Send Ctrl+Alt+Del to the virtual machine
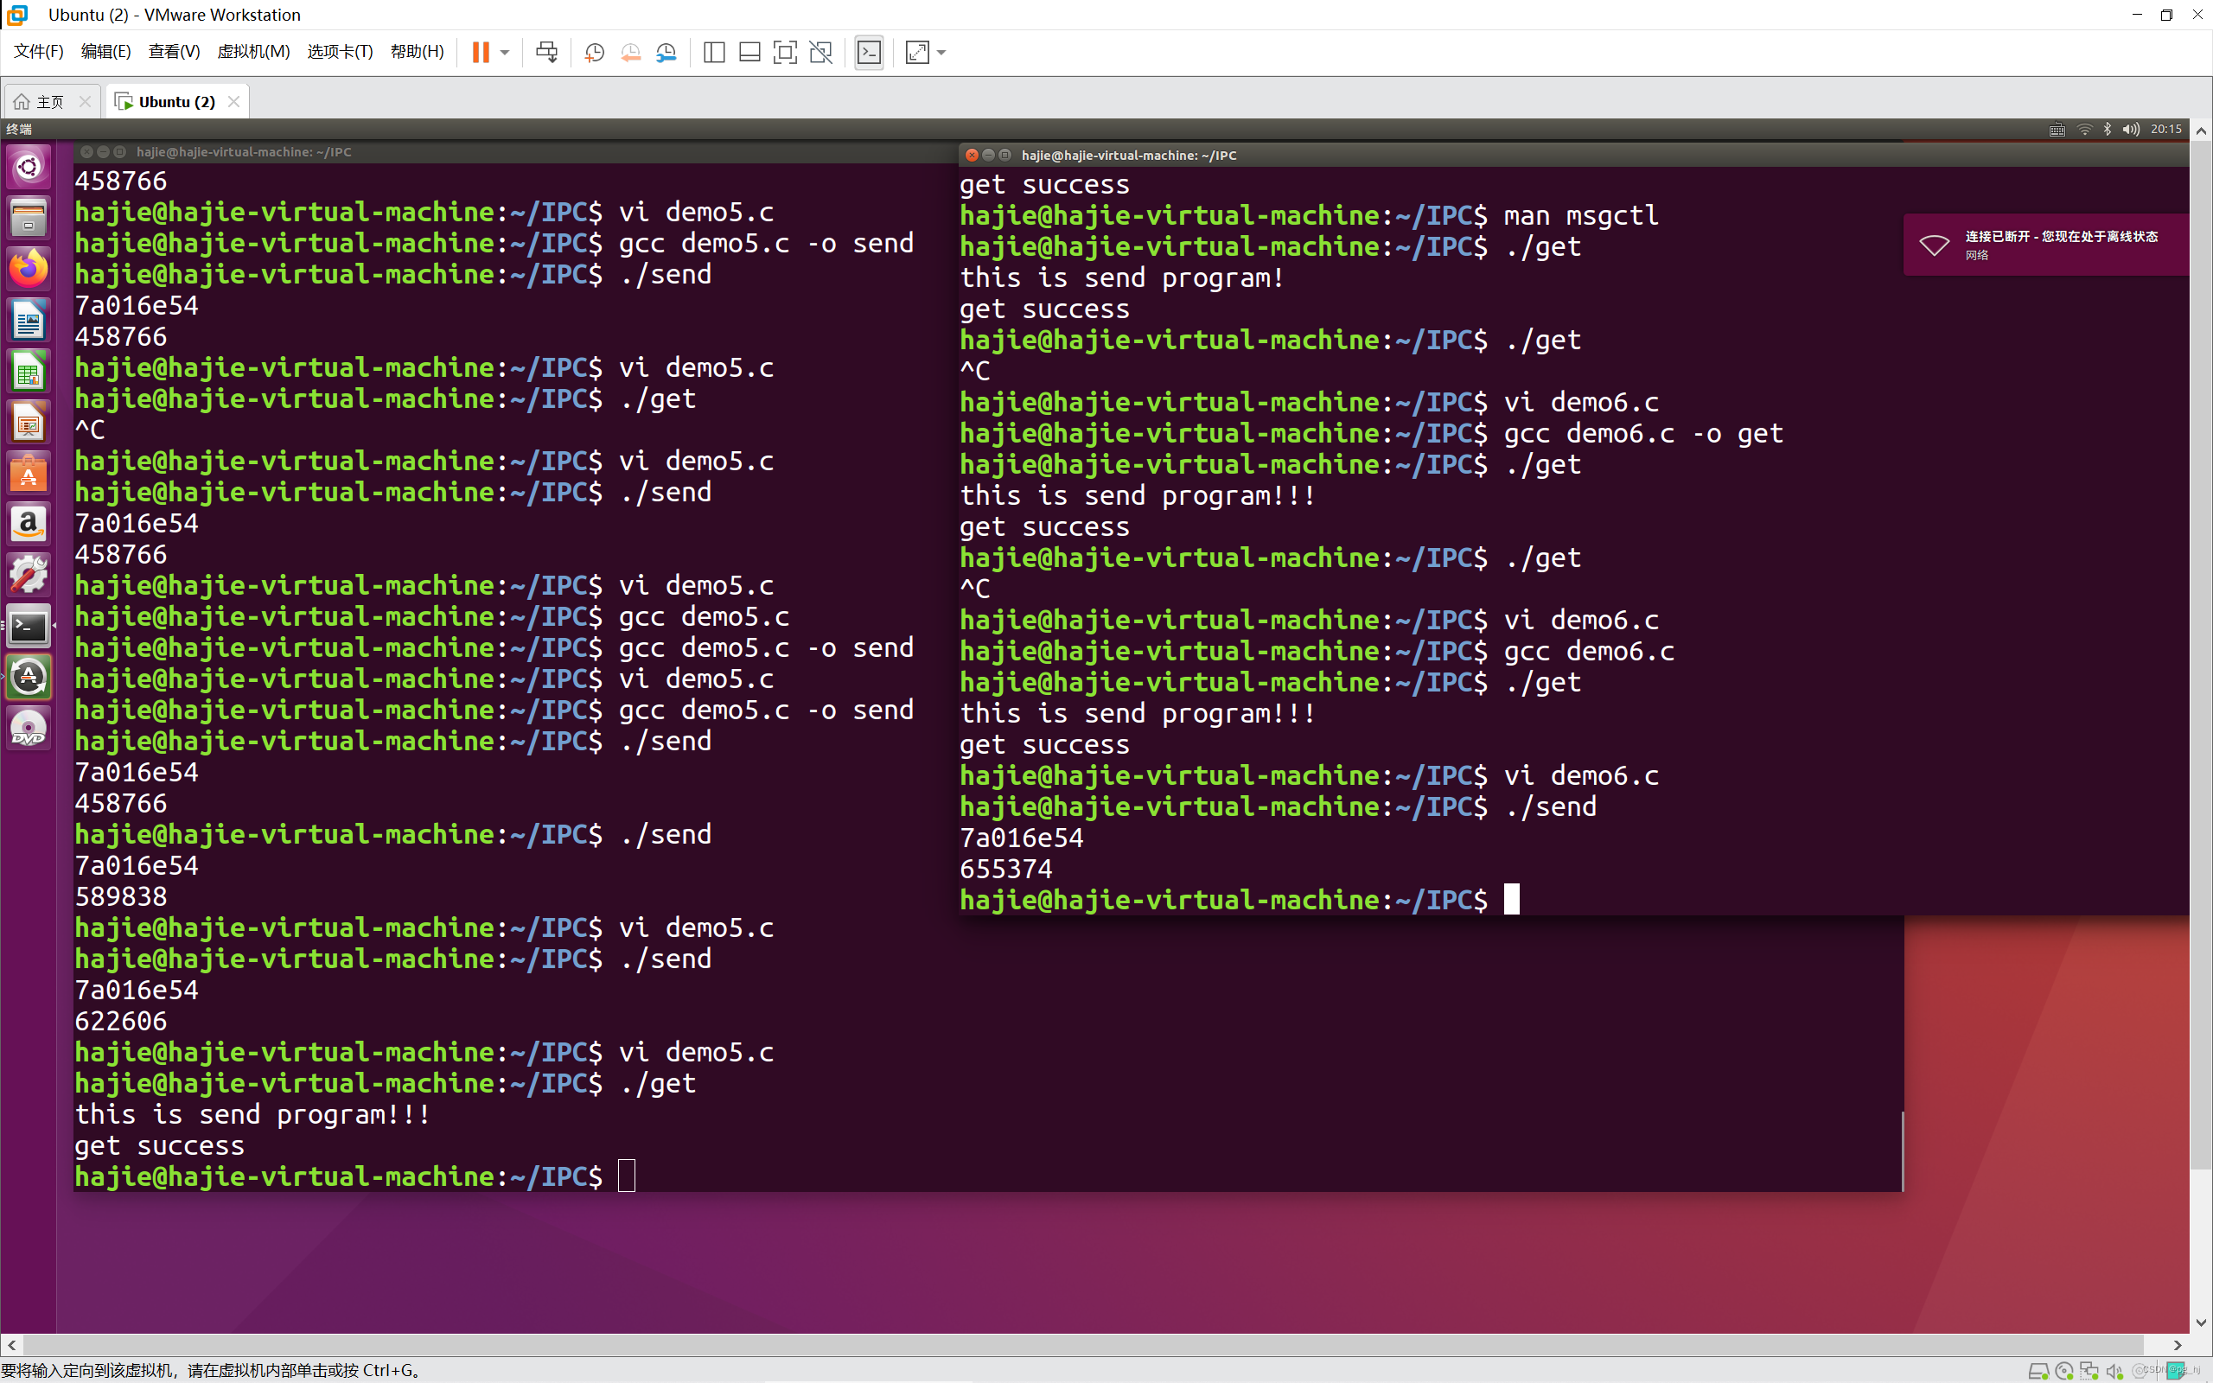The width and height of the screenshot is (2213, 1383). tap(546, 52)
